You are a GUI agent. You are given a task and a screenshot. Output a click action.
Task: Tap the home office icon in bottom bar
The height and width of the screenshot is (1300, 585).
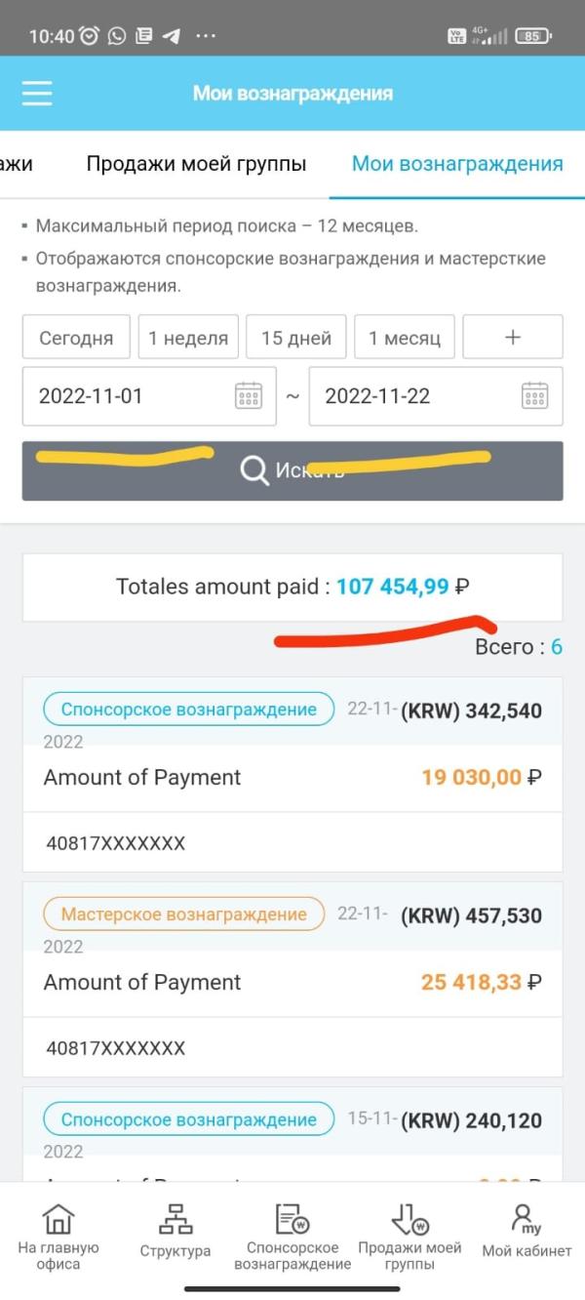point(58,1219)
